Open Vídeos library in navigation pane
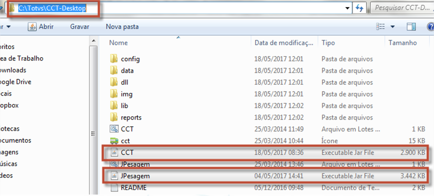 click(6, 176)
